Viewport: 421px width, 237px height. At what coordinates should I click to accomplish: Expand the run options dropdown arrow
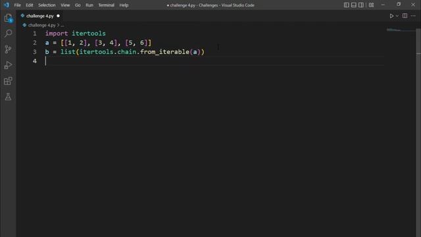coord(397,16)
